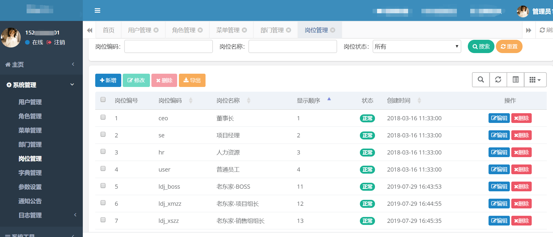Close the 用户管理 tab
The width and height of the screenshot is (553, 237).
(156, 30)
